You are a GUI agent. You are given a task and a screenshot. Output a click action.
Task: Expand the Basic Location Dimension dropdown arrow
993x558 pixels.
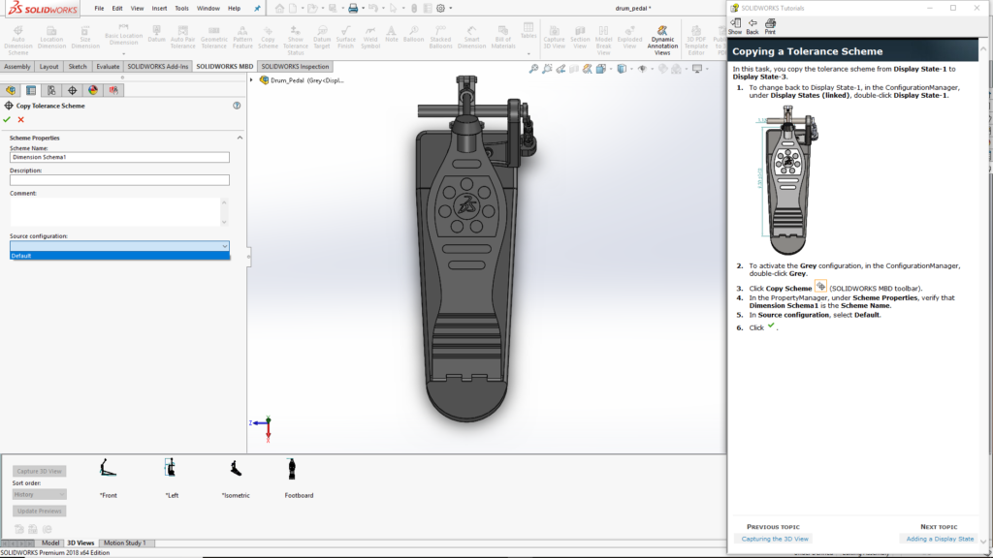click(123, 54)
